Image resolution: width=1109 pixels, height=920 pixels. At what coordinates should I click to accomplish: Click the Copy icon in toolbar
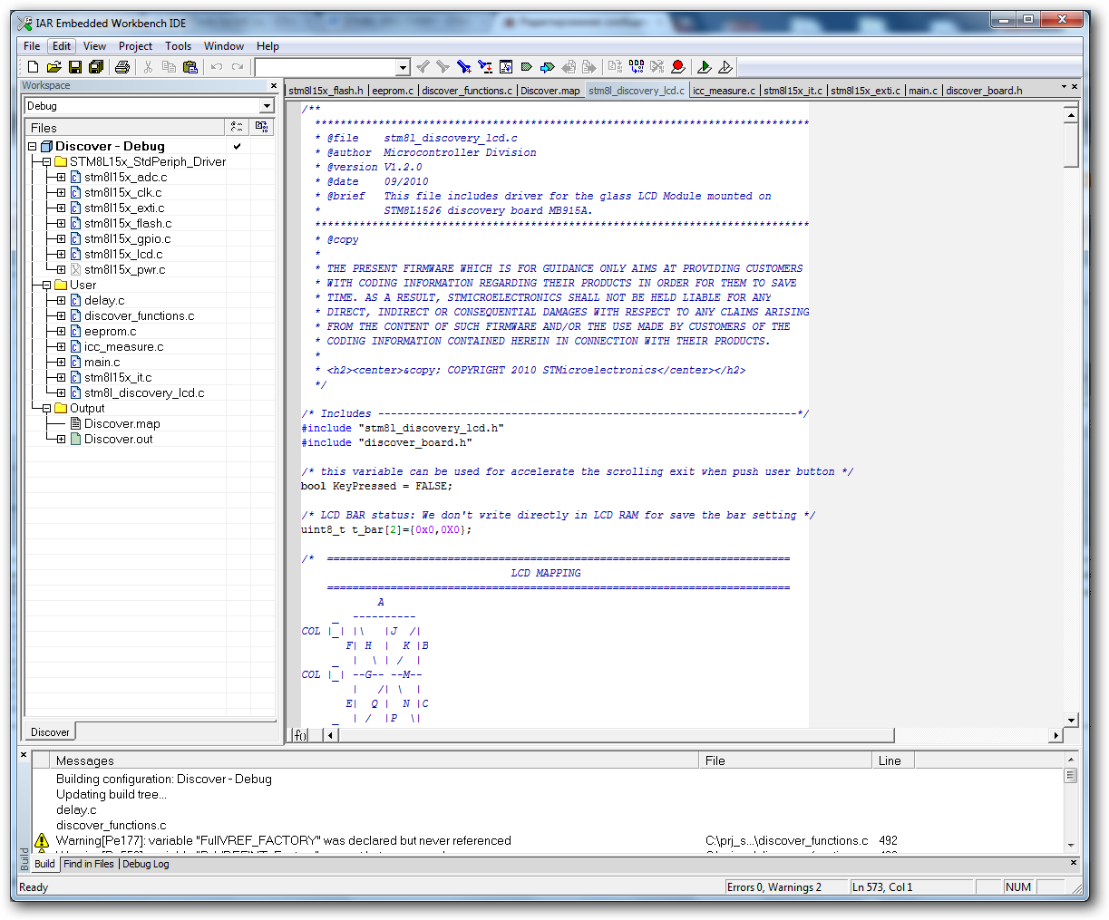pyautogui.click(x=169, y=67)
